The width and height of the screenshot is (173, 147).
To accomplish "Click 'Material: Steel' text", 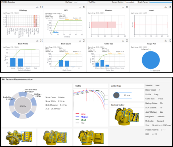I will (x=152, y=85).
